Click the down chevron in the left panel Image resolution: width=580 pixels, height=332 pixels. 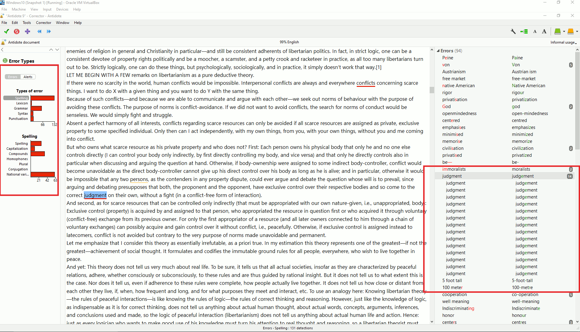point(57,50)
